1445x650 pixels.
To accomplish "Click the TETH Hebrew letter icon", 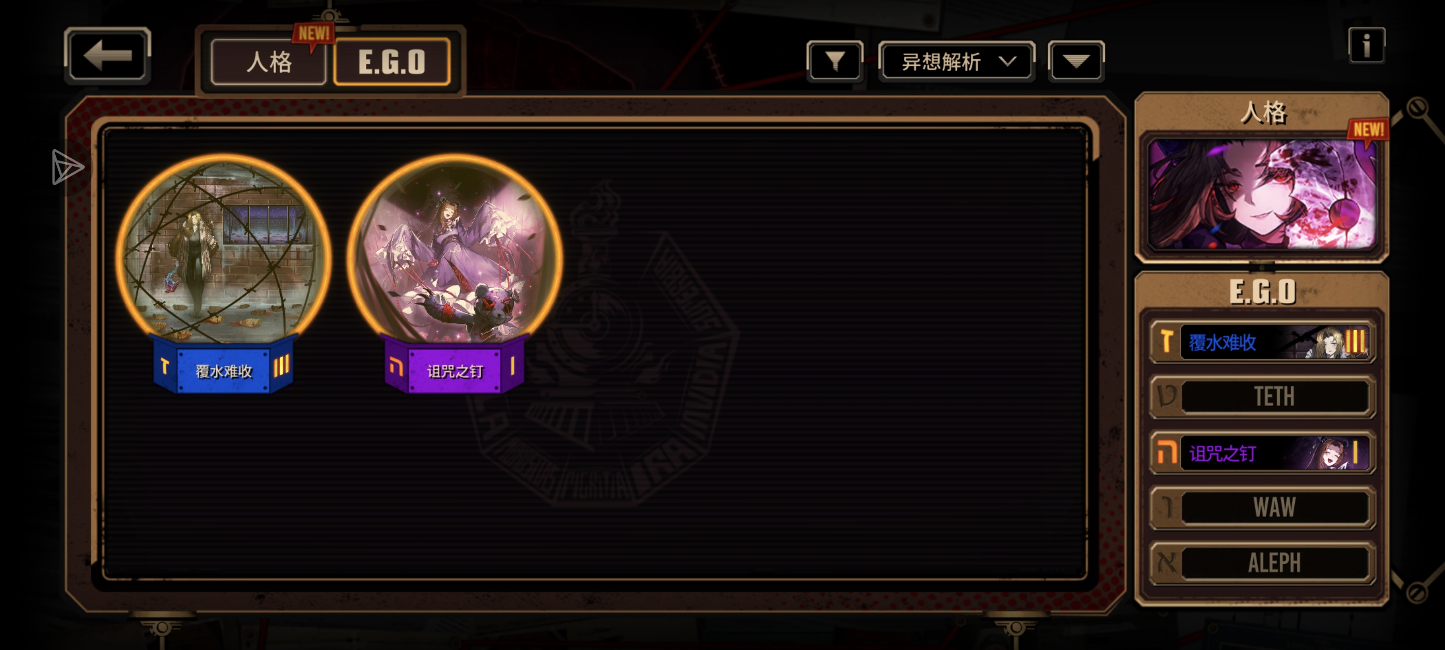I will [x=1167, y=397].
